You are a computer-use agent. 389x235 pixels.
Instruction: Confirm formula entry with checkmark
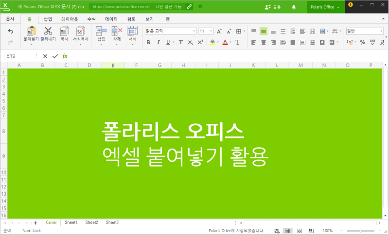coord(55,56)
